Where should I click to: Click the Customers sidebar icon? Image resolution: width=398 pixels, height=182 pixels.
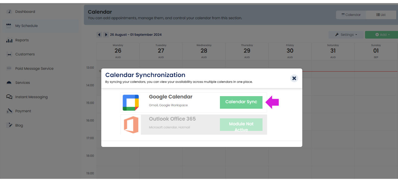(9, 54)
